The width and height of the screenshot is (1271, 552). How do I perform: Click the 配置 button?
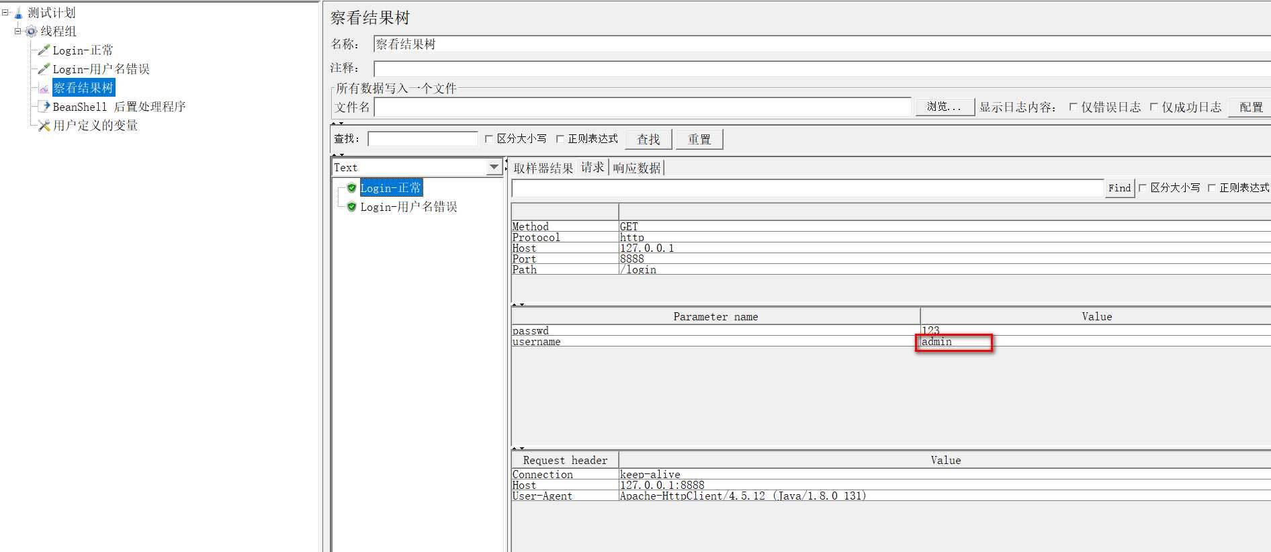click(1250, 107)
